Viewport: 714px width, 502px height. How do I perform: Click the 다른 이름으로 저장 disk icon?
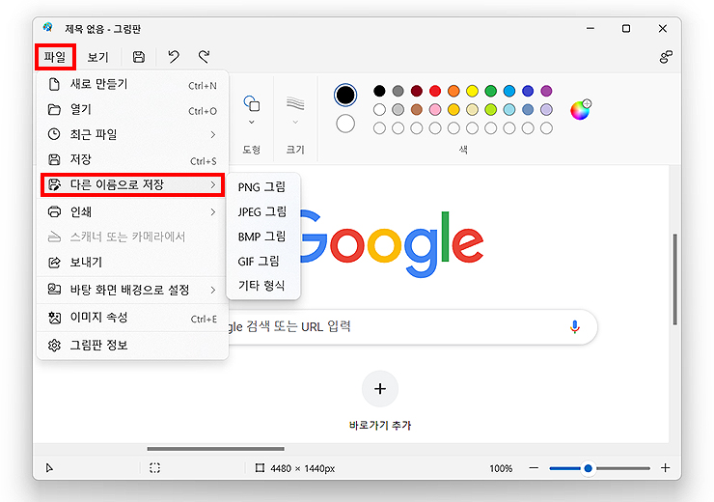click(54, 184)
